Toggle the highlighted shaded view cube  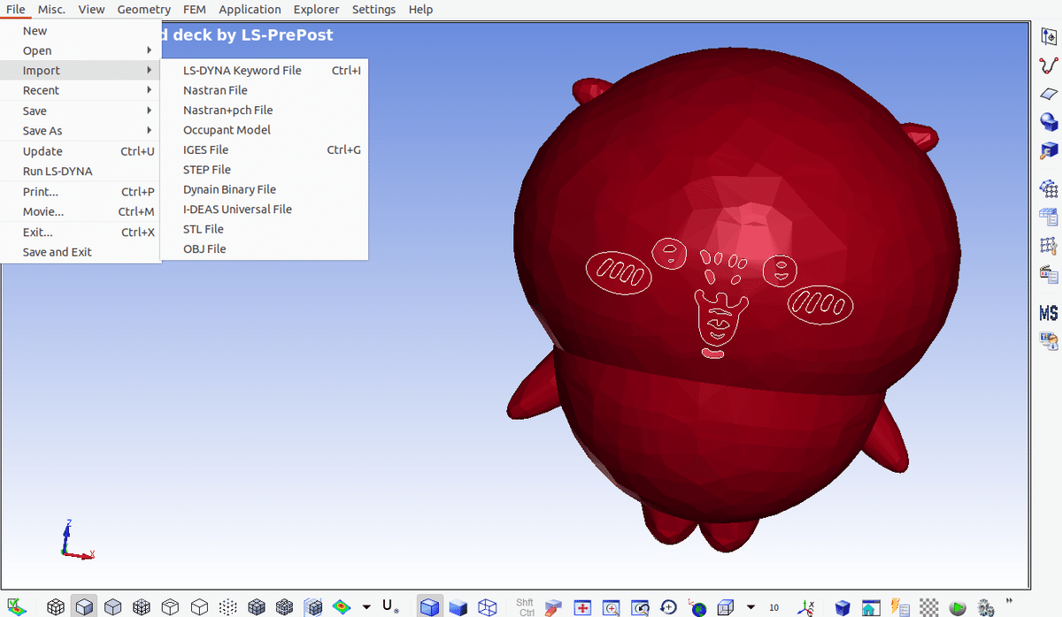[x=84, y=606]
